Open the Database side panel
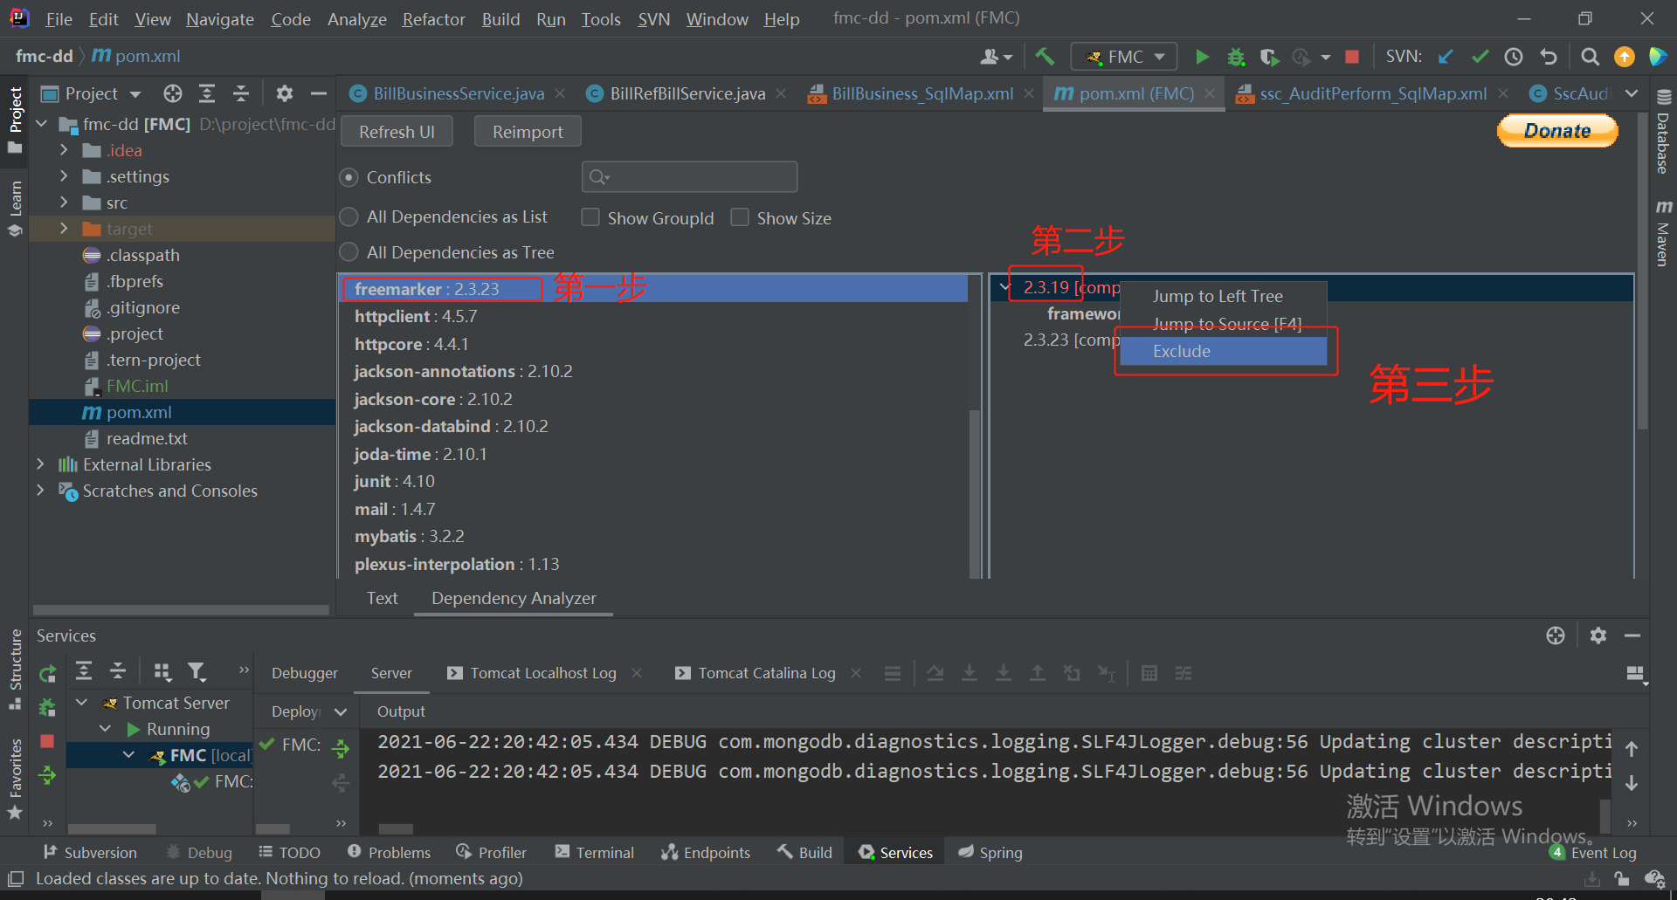Image resolution: width=1677 pixels, height=900 pixels. click(x=1663, y=131)
